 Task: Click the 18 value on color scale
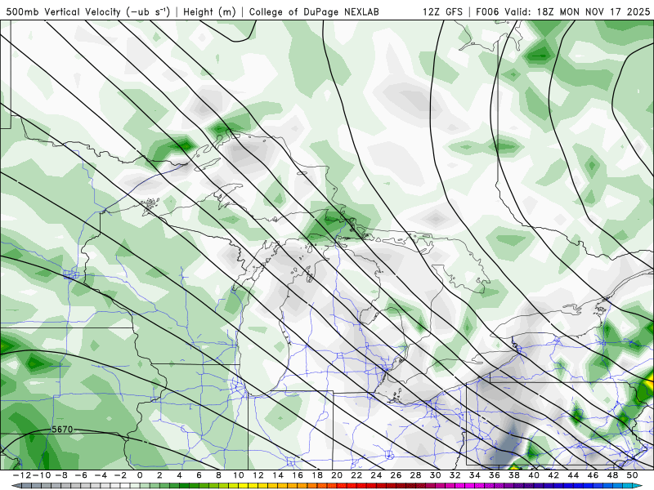click(317, 475)
